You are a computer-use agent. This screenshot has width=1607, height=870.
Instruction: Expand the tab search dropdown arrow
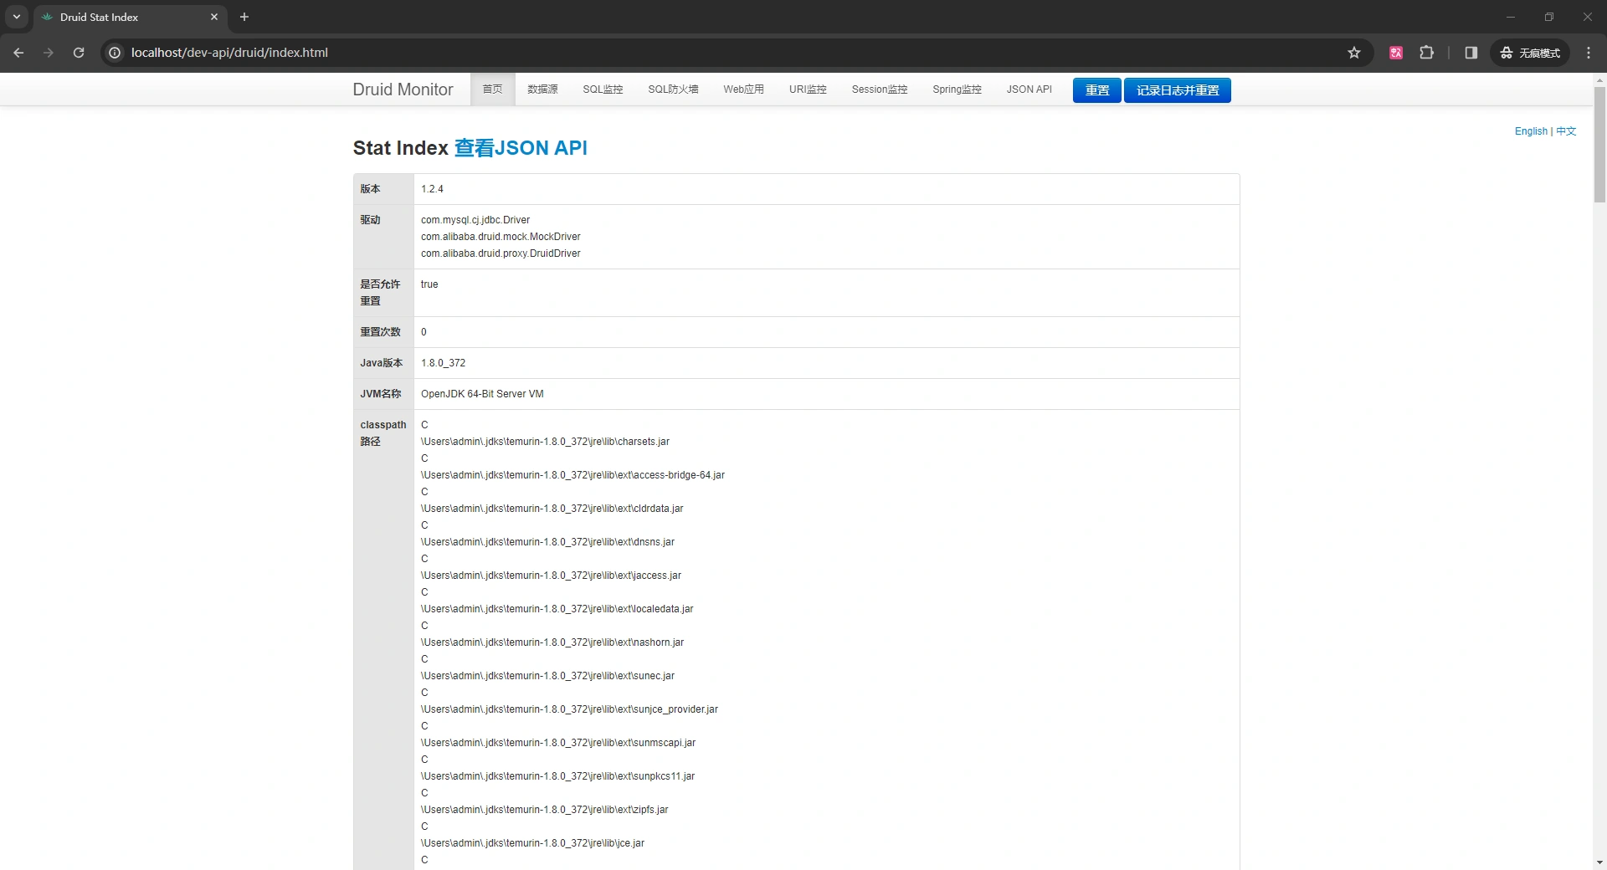click(x=17, y=17)
